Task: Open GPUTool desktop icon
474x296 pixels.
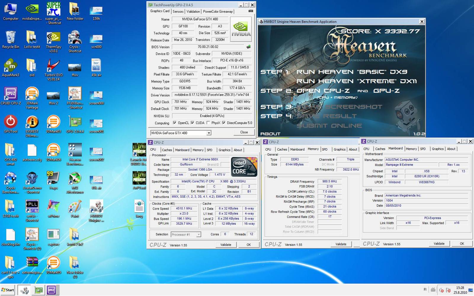Action: tap(11, 124)
